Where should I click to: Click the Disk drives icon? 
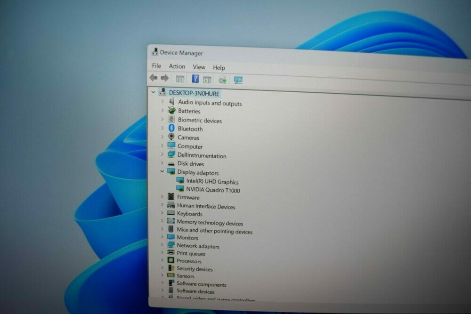(171, 164)
